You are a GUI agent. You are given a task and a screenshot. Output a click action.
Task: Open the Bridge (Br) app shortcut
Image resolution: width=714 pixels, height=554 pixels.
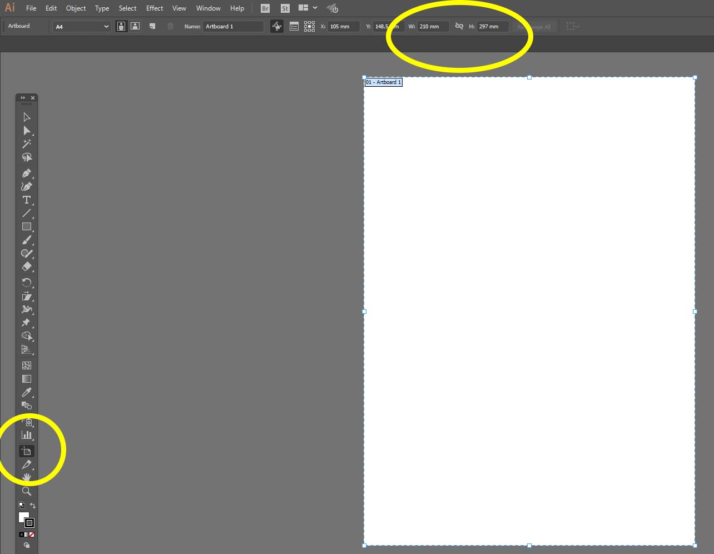[x=265, y=8]
